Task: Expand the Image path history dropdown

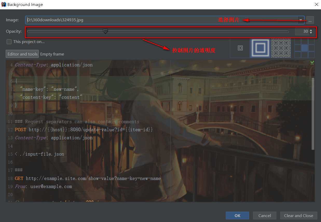Action: point(301,20)
